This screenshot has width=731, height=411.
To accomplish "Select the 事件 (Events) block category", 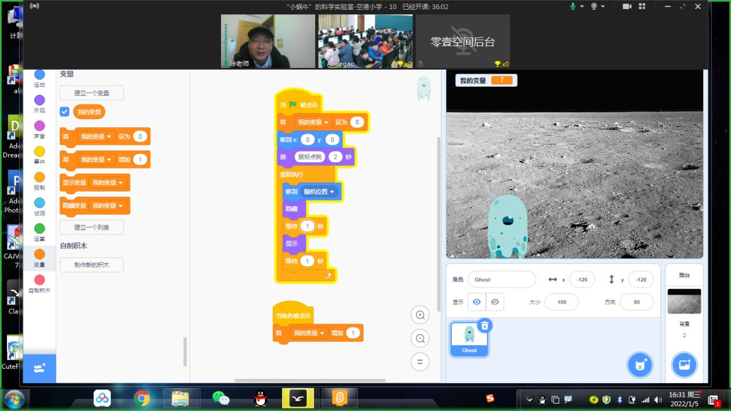I will coord(39,155).
